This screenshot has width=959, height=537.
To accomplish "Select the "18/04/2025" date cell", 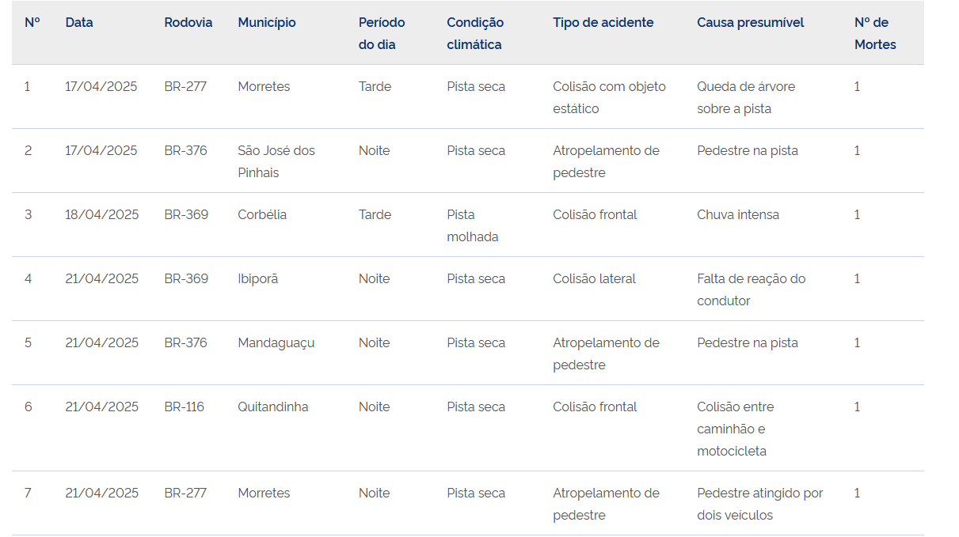I will click(101, 214).
